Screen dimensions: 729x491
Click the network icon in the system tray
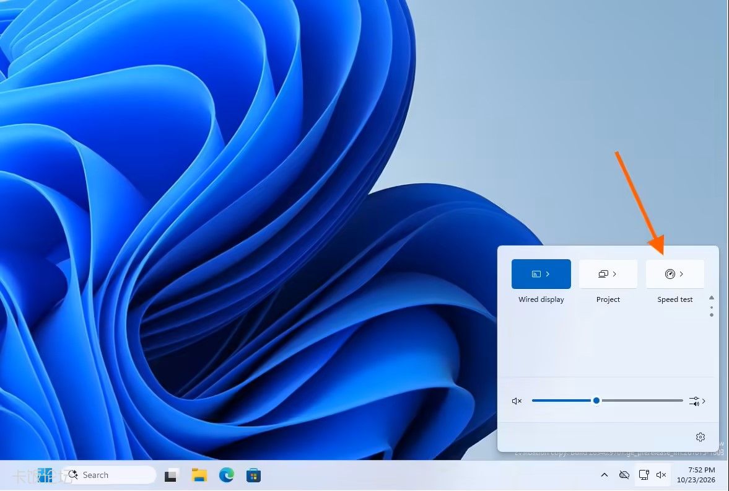(x=644, y=475)
